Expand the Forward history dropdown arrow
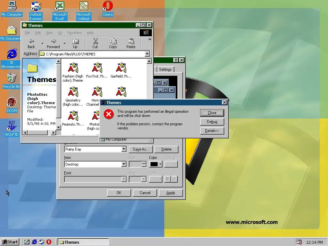The height and width of the screenshot is (246, 328). tap(64, 44)
